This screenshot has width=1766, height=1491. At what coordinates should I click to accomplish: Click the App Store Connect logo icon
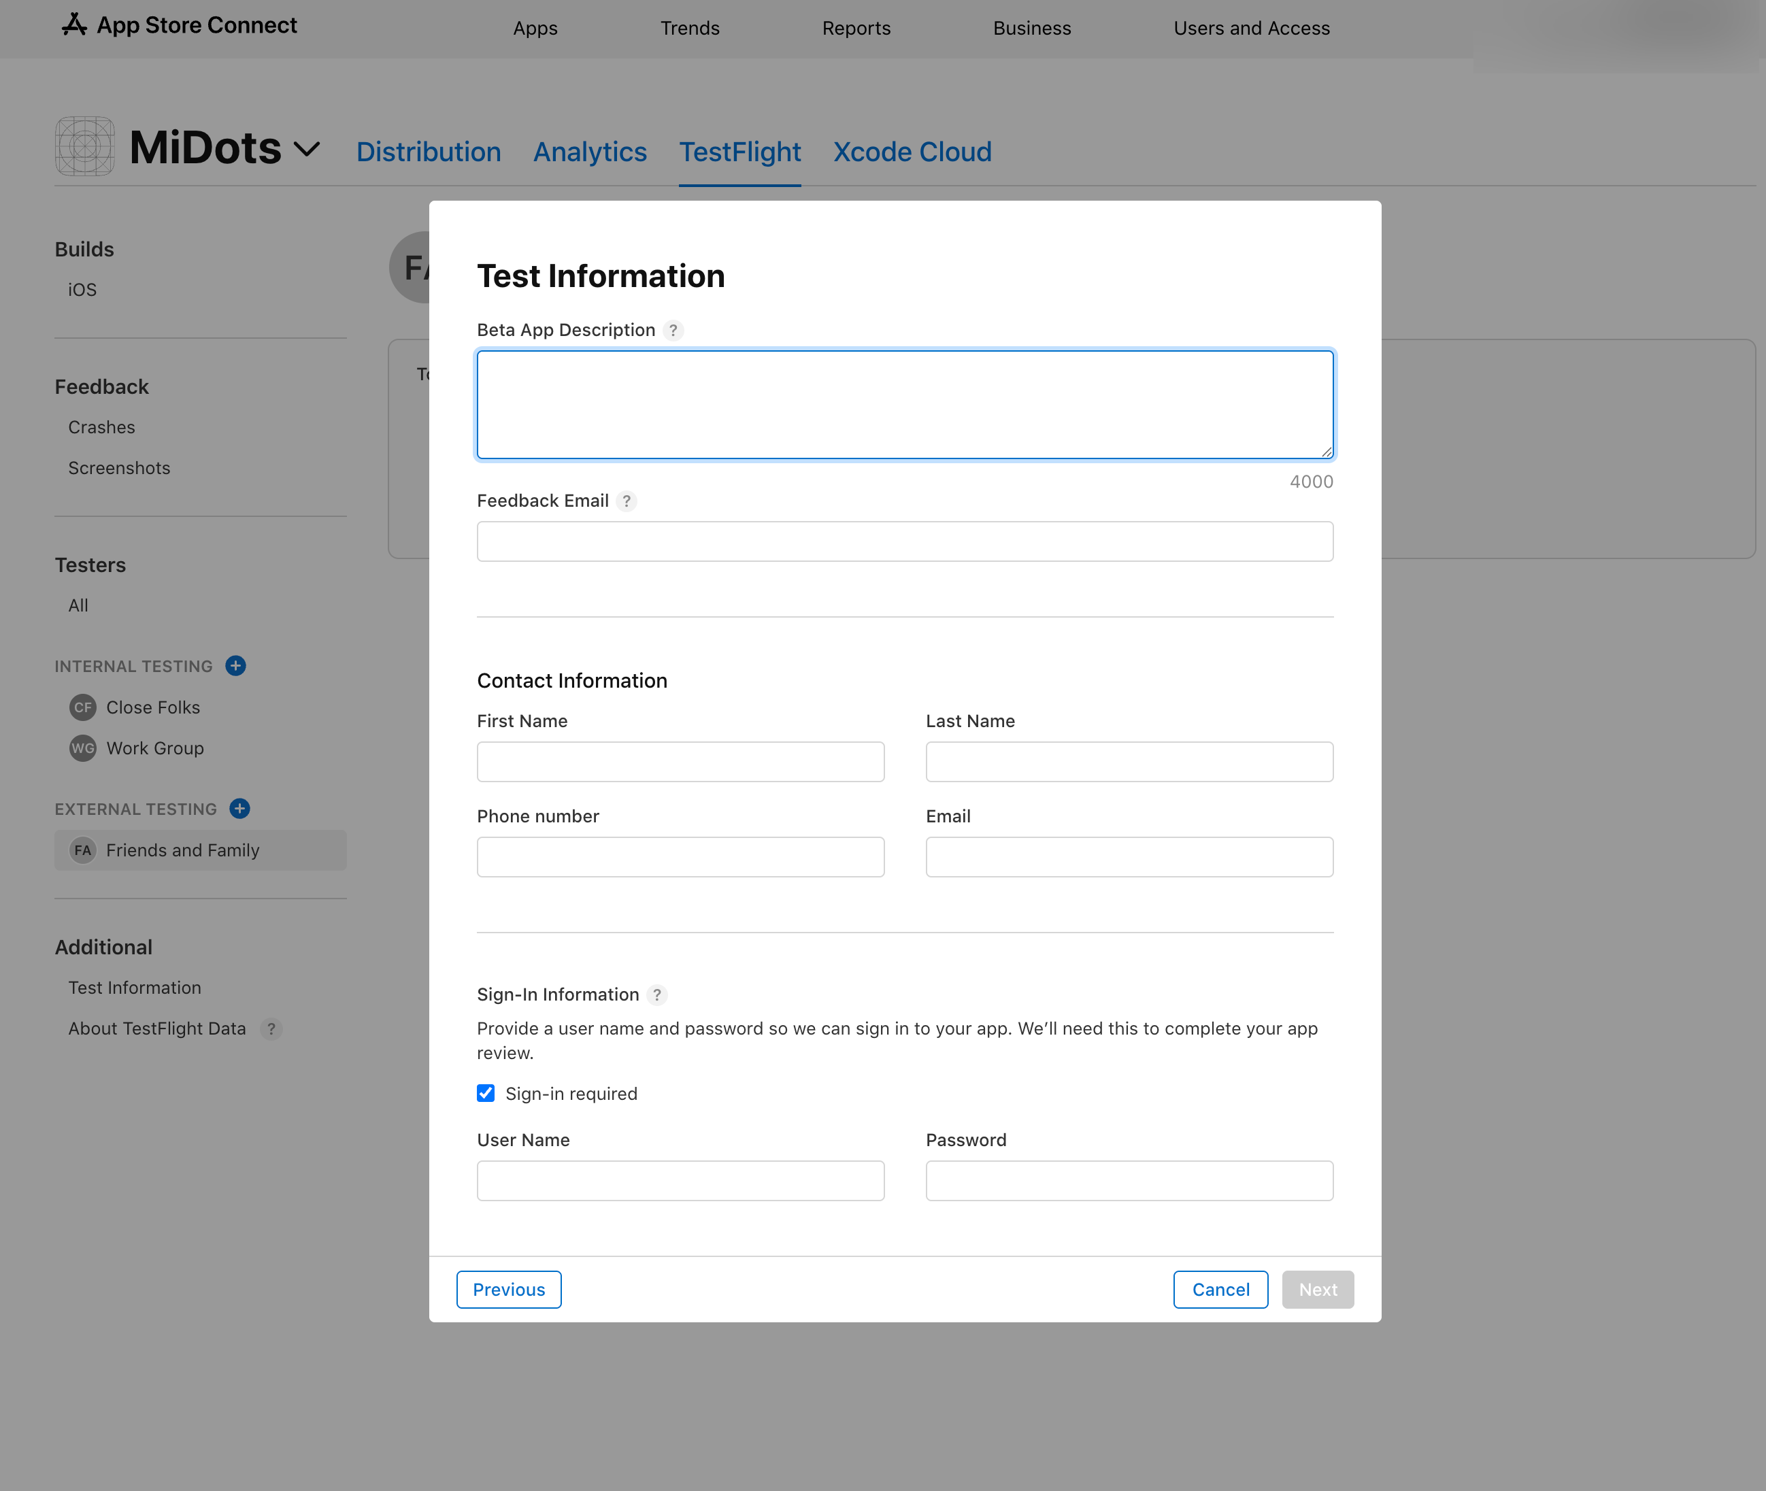pos(74,24)
